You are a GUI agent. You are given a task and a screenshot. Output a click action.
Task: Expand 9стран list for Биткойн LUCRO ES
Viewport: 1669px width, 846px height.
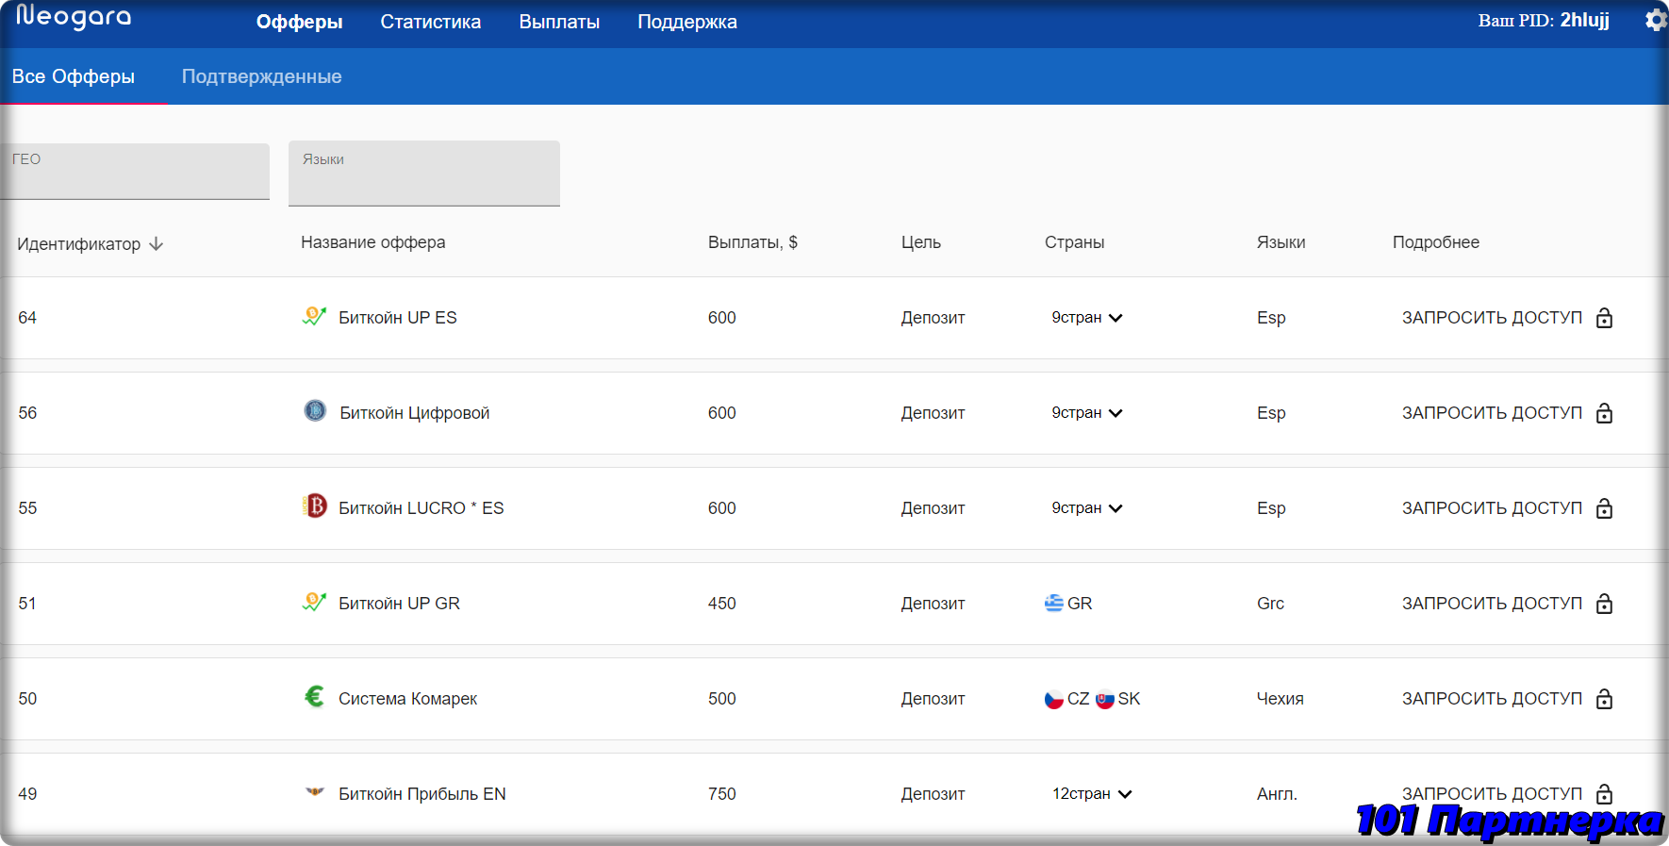tap(1087, 508)
